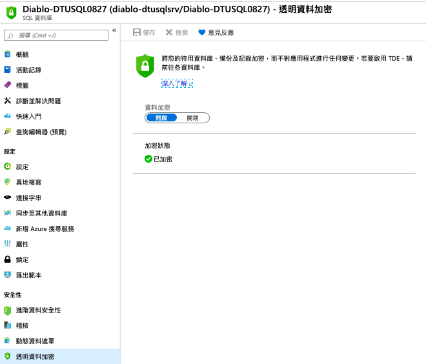Click the green 已加密 checkmark icon

click(x=148, y=159)
